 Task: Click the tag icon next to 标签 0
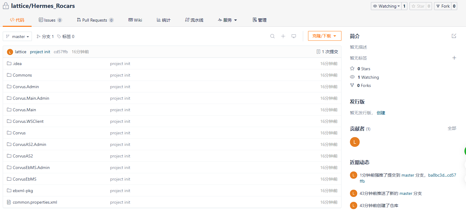tap(59, 36)
